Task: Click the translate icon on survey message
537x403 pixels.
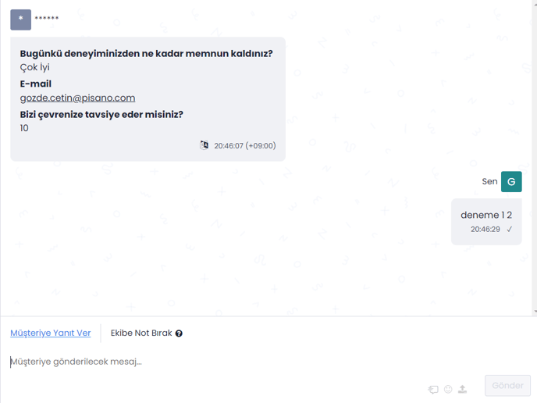Action: click(x=204, y=145)
